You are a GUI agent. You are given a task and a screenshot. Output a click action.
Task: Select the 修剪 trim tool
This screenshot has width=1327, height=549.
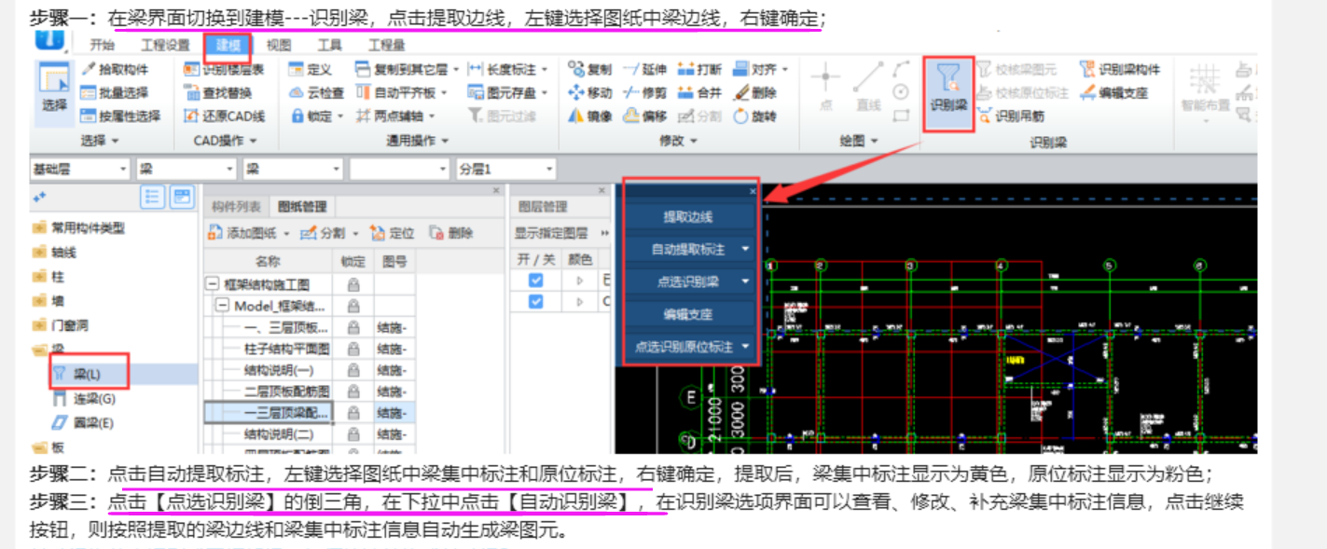pyautogui.click(x=644, y=92)
